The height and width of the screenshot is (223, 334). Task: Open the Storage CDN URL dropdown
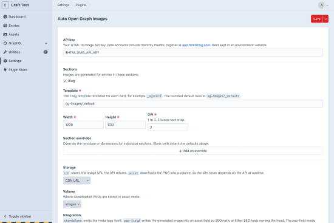tap(77, 180)
